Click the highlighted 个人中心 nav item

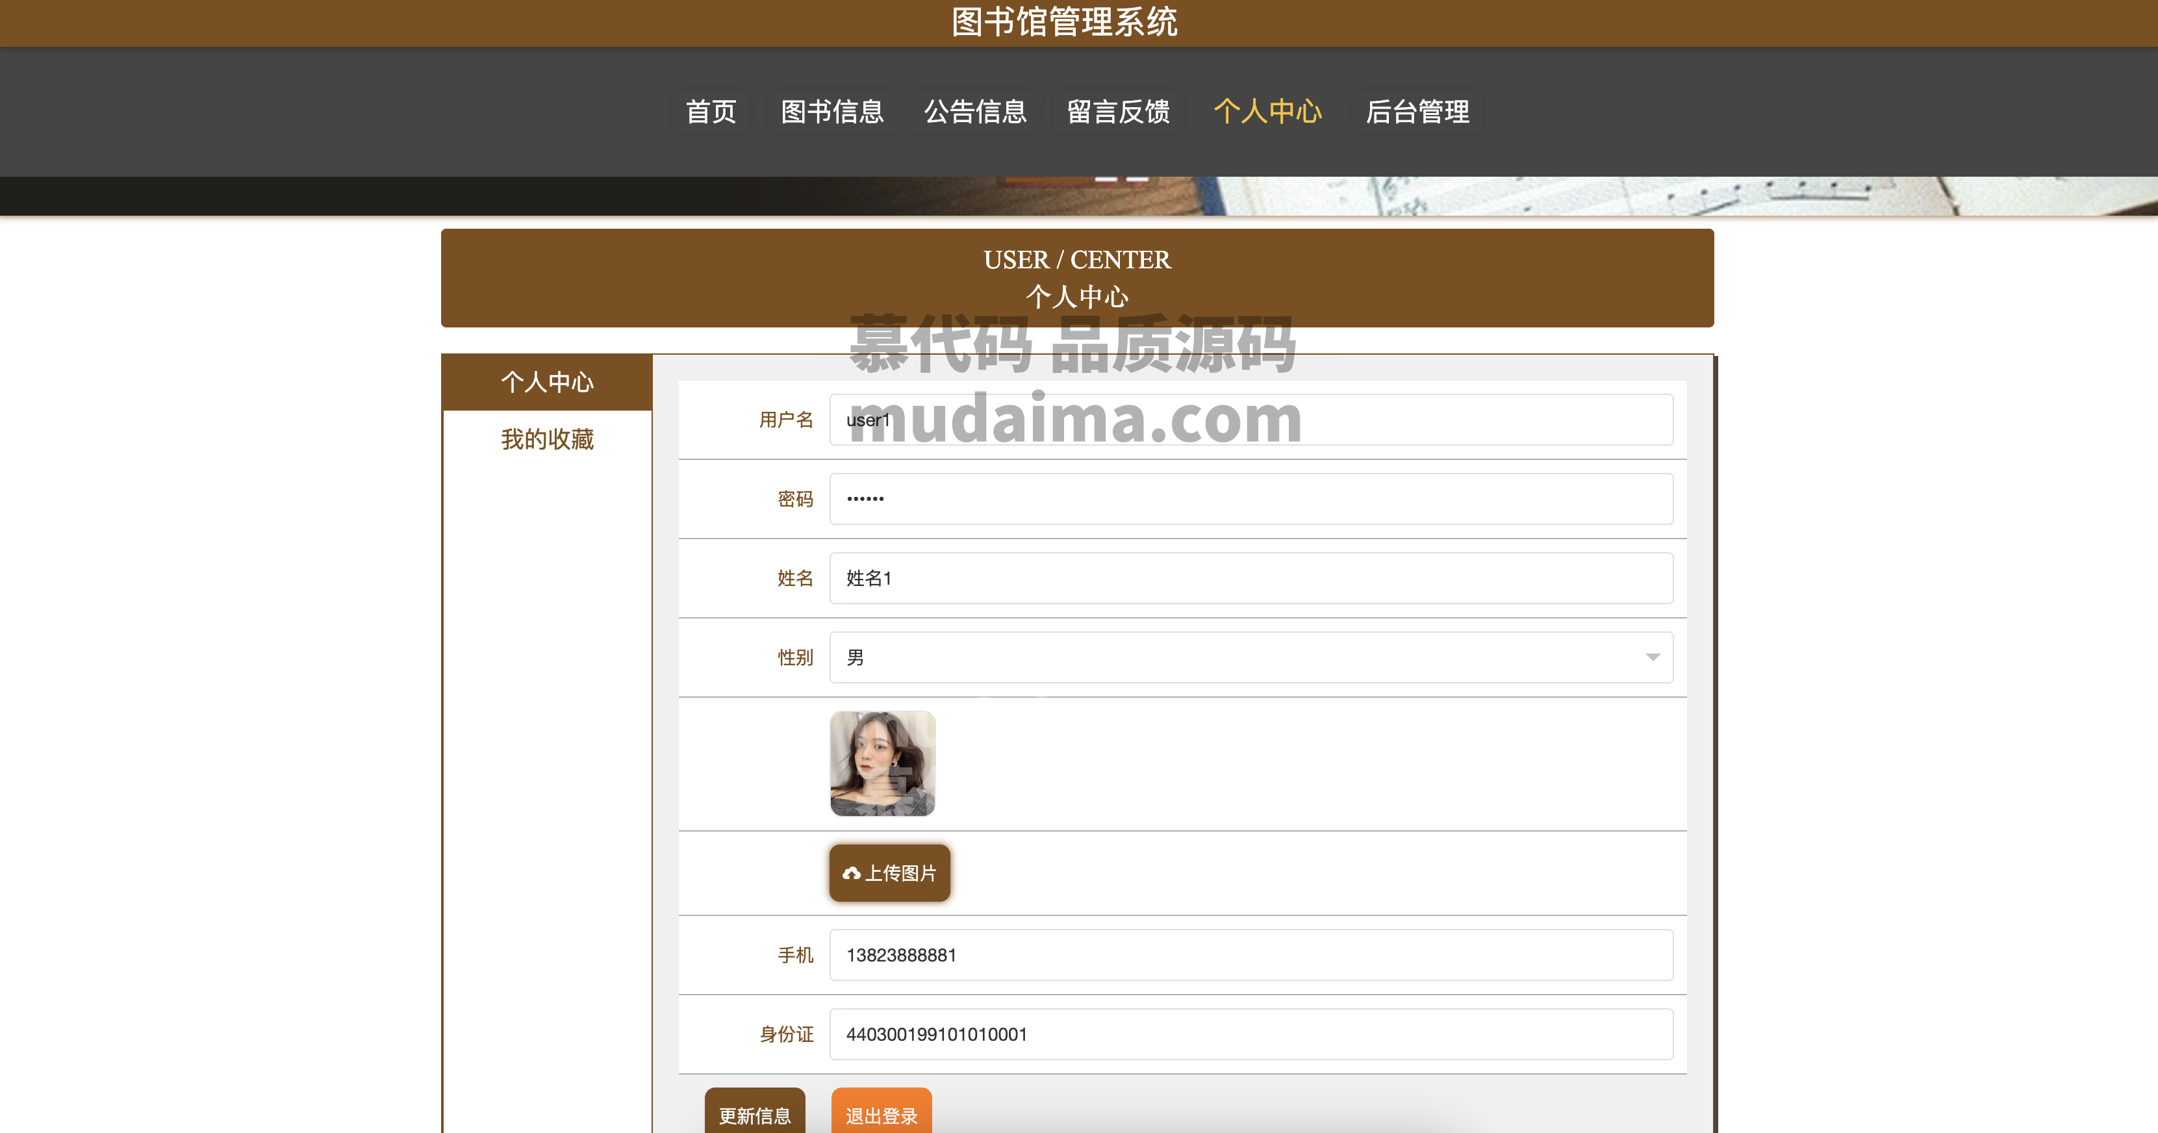(1267, 112)
